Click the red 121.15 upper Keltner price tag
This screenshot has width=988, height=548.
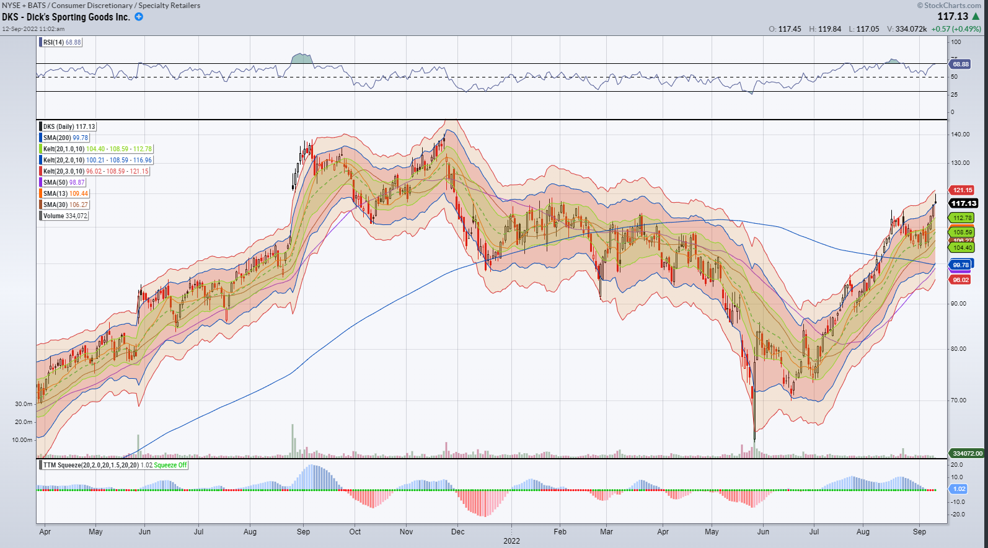tap(962, 190)
